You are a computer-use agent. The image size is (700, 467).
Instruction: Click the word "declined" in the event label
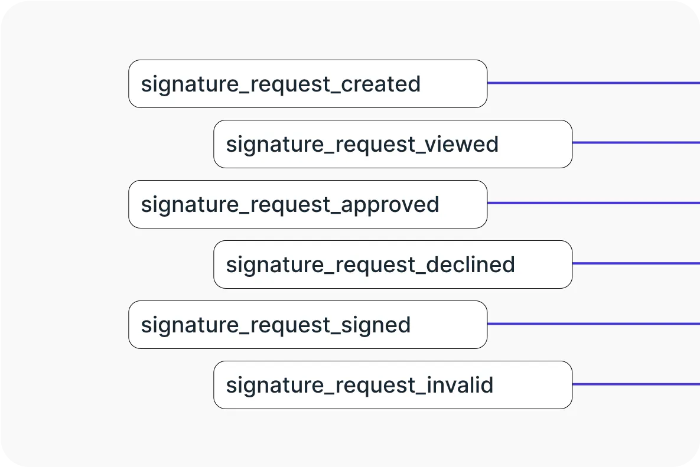pos(470,264)
